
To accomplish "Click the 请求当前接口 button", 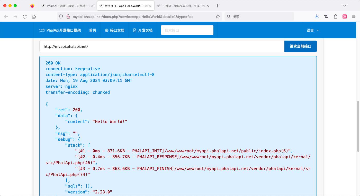I will click(x=300, y=46).
